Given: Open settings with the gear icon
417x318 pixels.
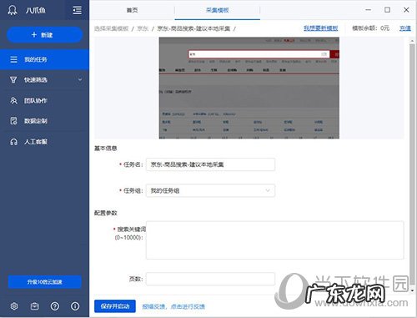Looking at the screenshot, I should pos(14,306).
